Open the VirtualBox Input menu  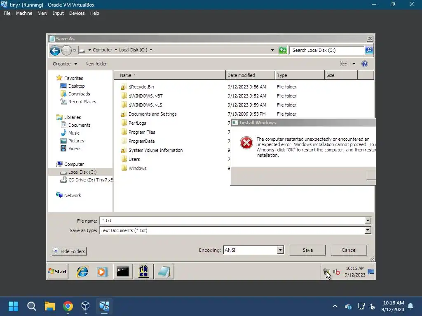(58, 13)
